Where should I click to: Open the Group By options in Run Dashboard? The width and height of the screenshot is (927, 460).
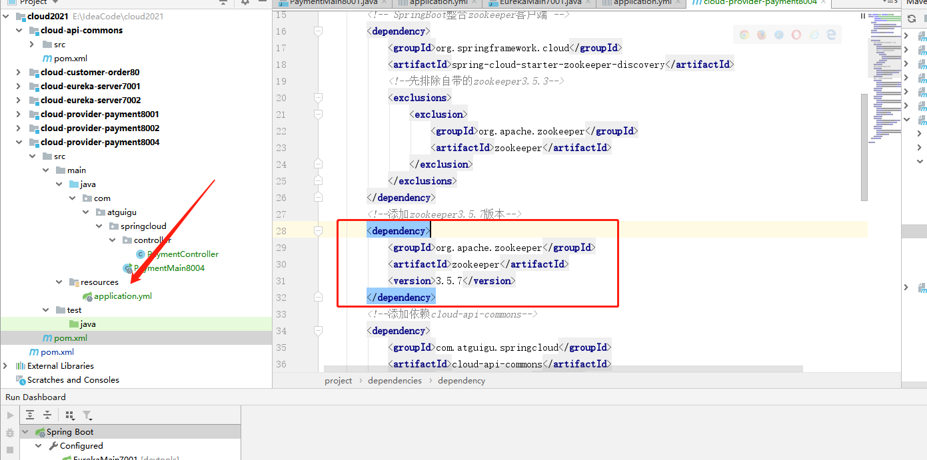pyautogui.click(x=69, y=415)
